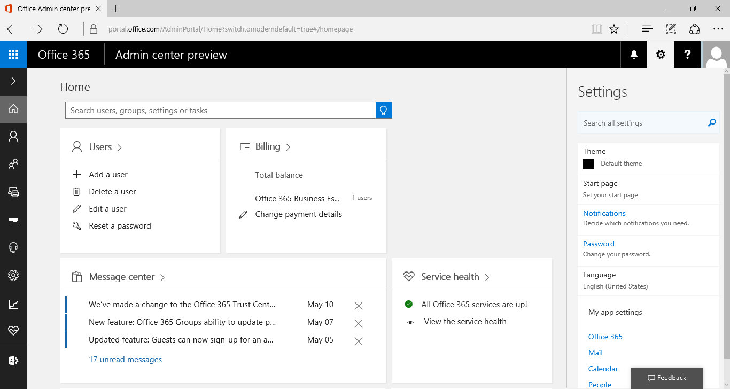Dismiss the May 10 message

click(x=359, y=306)
